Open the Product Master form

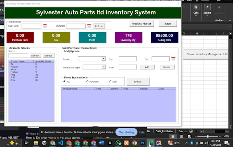pos(142,24)
